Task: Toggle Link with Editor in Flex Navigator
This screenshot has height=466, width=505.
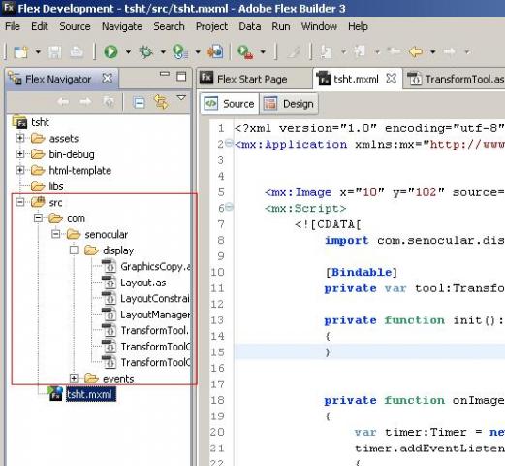Action: coord(161,102)
